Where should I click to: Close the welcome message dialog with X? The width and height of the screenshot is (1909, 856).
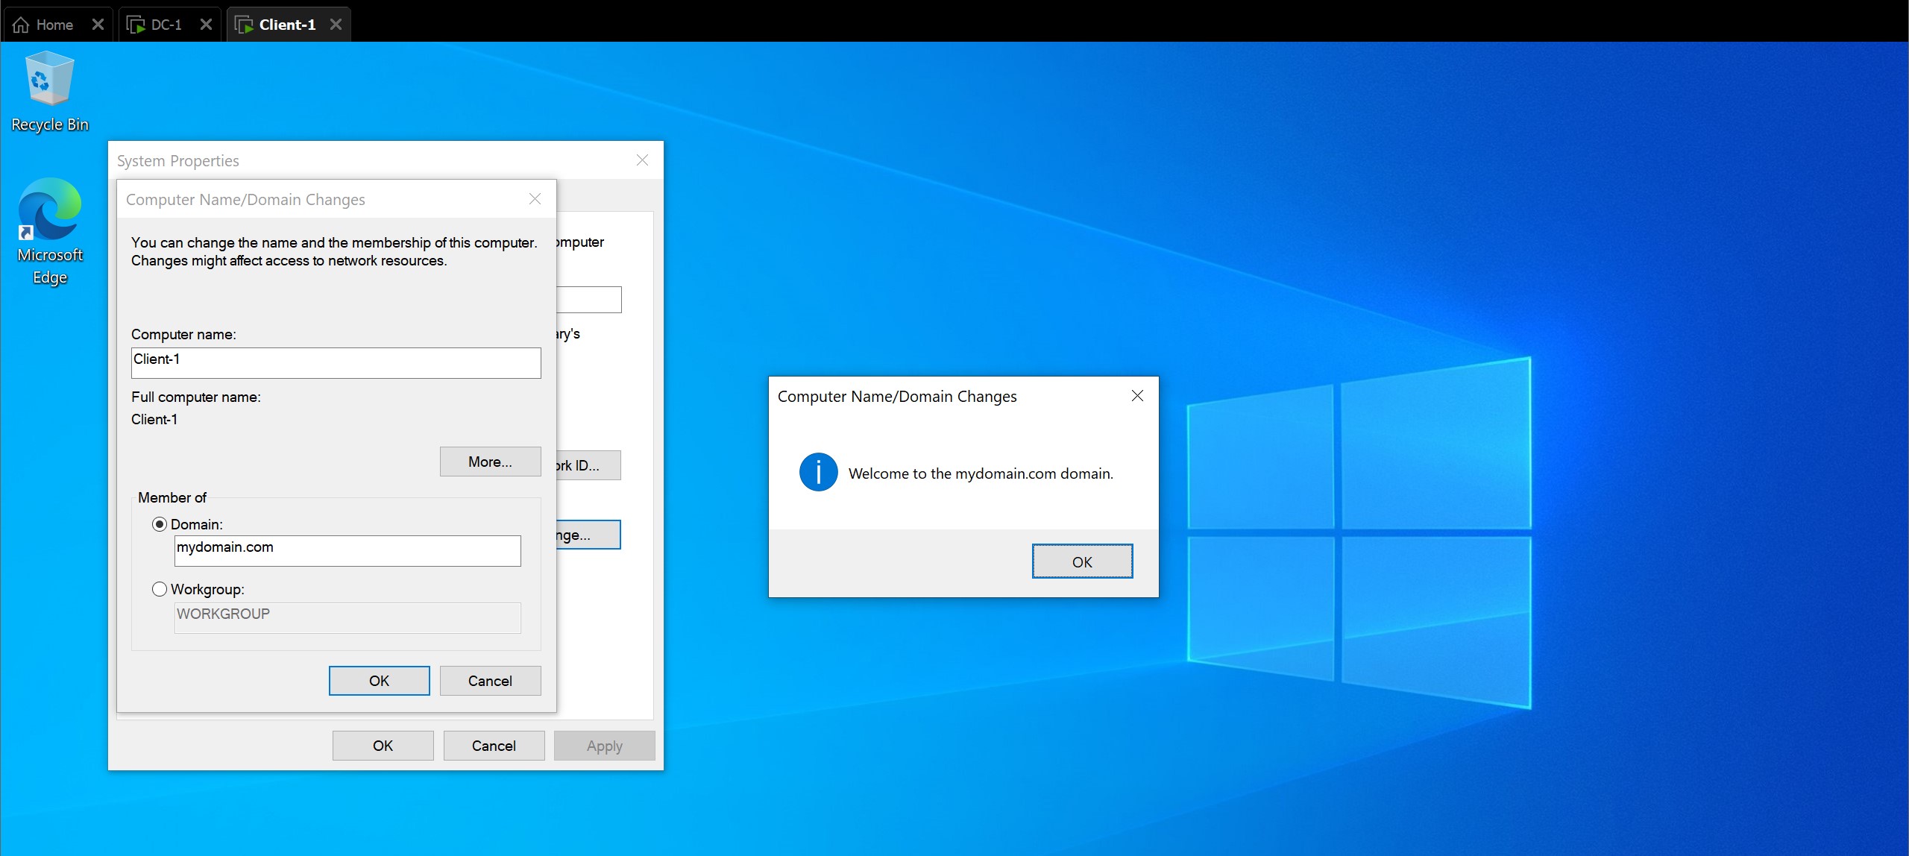[x=1137, y=396]
